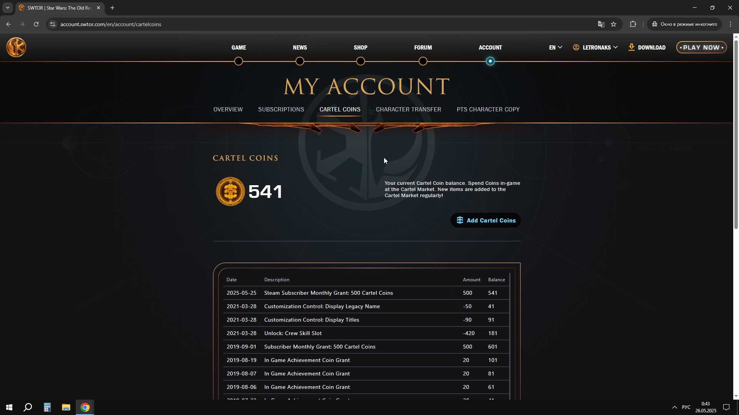The height and width of the screenshot is (415, 739).
Task: Select Steam Subscriber Monthly Grant row description
Action: pyautogui.click(x=328, y=293)
